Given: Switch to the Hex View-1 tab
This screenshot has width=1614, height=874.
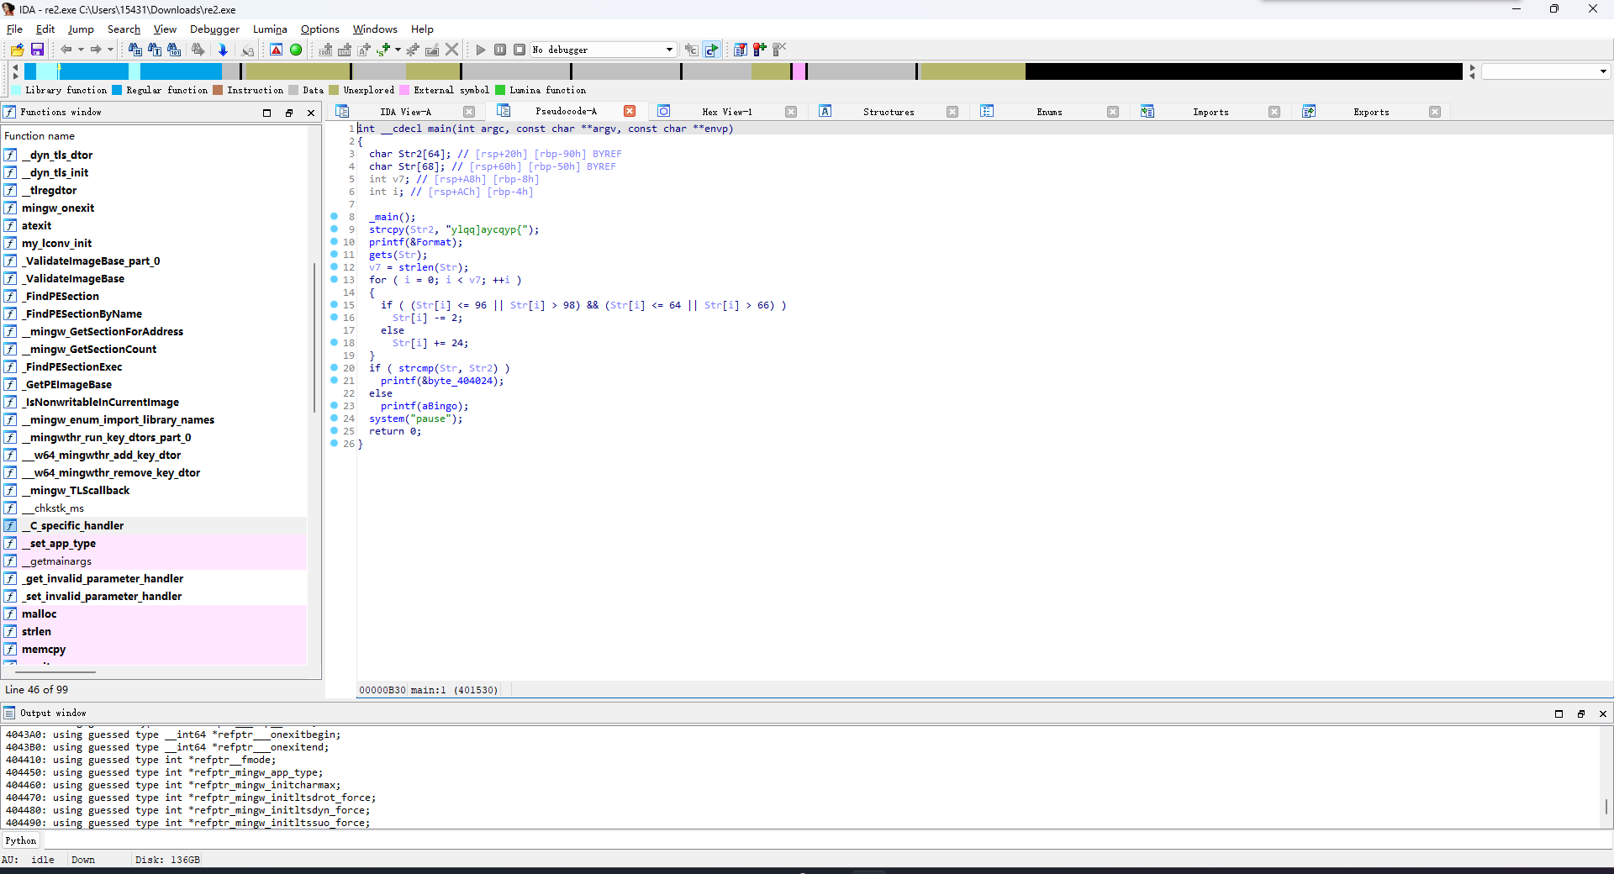Looking at the screenshot, I should (726, 112).
